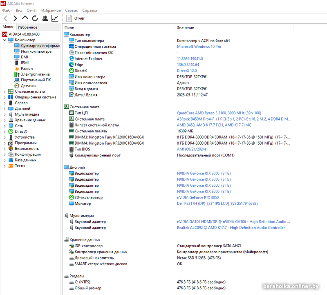Screen dimensions: 327x295
Task: Click the Устройства icon in tree
Action: (11, 137)
